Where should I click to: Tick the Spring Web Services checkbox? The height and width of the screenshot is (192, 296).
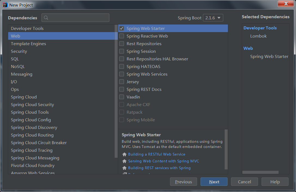(x=121, y=74)
